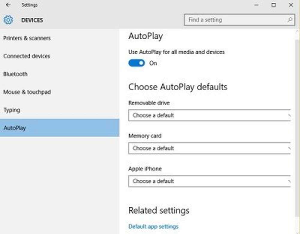Image resolution: width=300 pixels, height=234 pixels.
Task: Open Connected devices section
Action: [x=59, y=56]
